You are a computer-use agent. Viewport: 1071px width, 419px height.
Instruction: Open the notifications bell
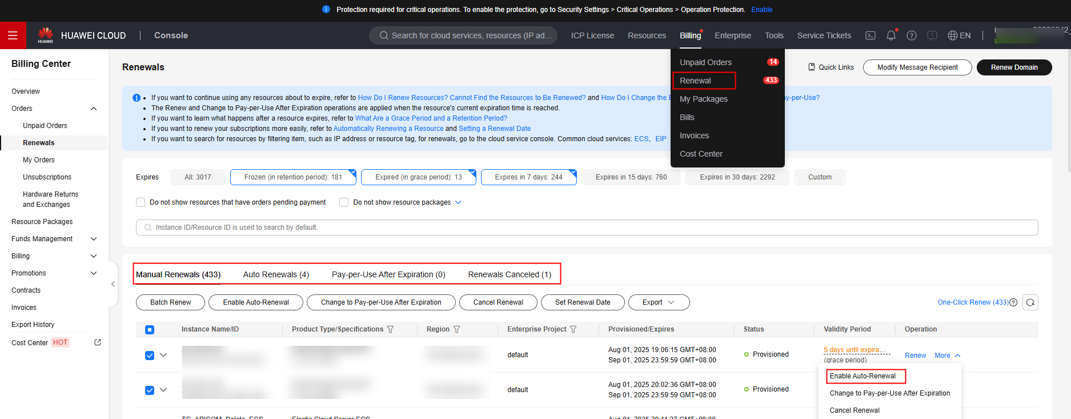tap(891, 35)
